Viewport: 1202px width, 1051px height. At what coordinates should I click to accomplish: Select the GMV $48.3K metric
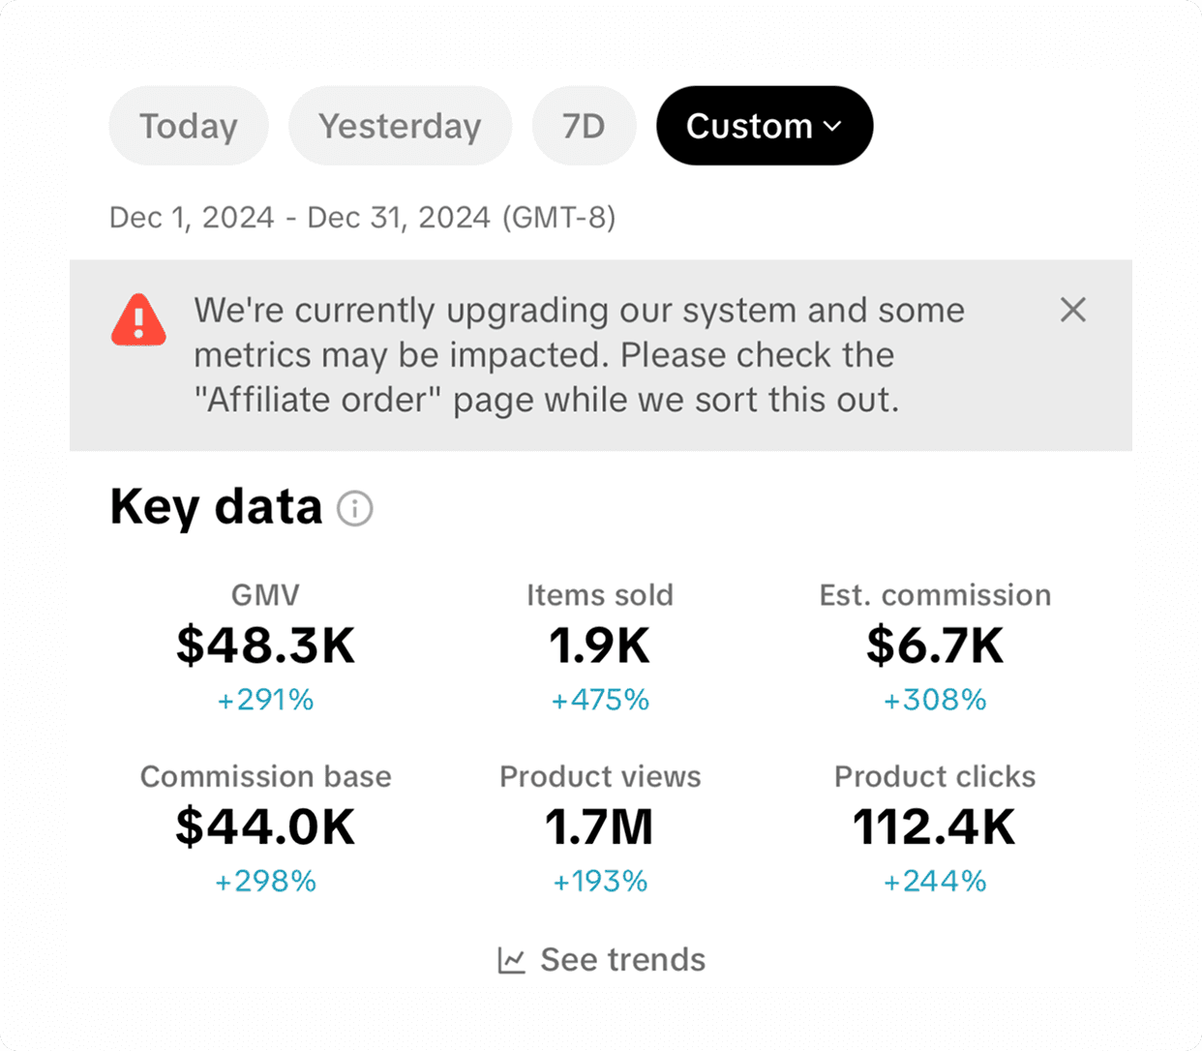pyautogui.click(x=266, y=647)
